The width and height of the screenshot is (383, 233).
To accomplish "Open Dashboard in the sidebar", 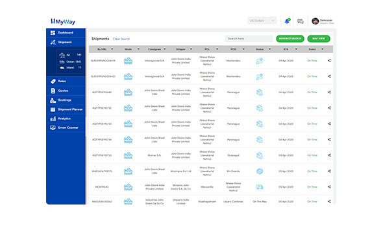I will point(66,32).
